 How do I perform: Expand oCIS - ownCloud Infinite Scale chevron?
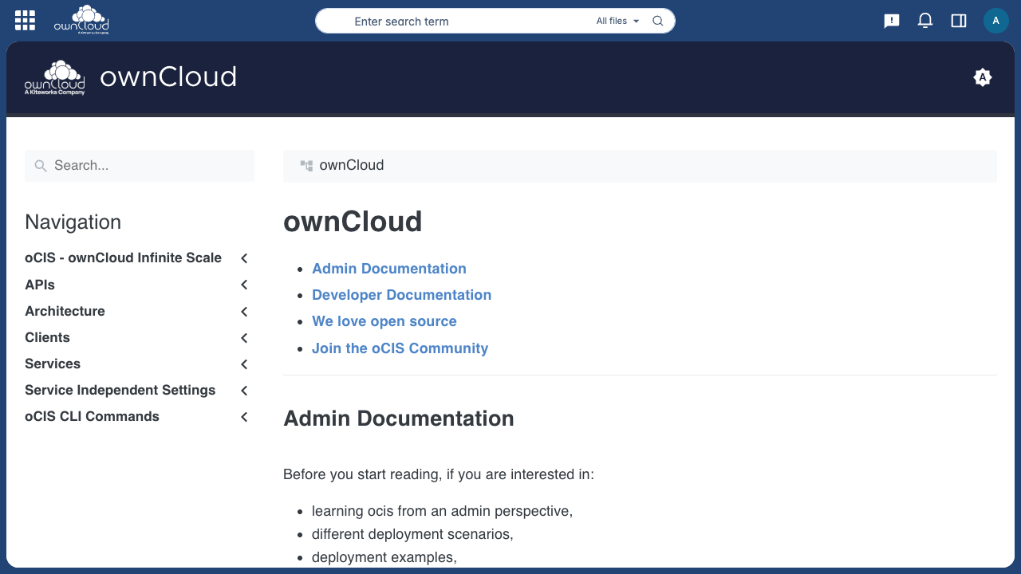pos(244,258)
